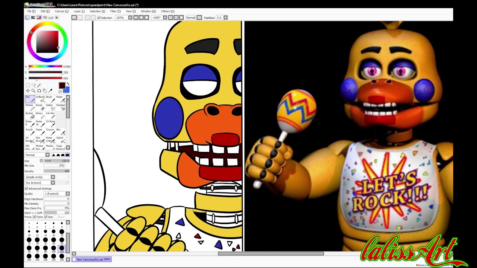
Task: Toggle the HSV slider panel
Action: [39, 17]
